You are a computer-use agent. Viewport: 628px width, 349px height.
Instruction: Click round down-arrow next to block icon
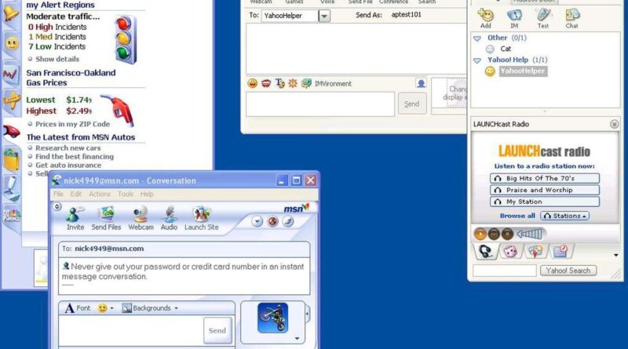click(257, 221)
